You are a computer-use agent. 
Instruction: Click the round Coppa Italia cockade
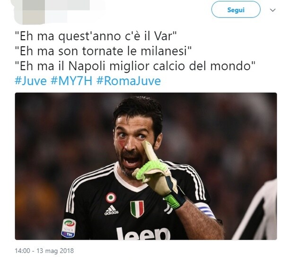pyautogui.click(x=111, y=197)
